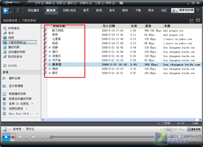Click the red record button
Image resolution: width=203 pixels, height=147 pixels.
coord(13,137)
